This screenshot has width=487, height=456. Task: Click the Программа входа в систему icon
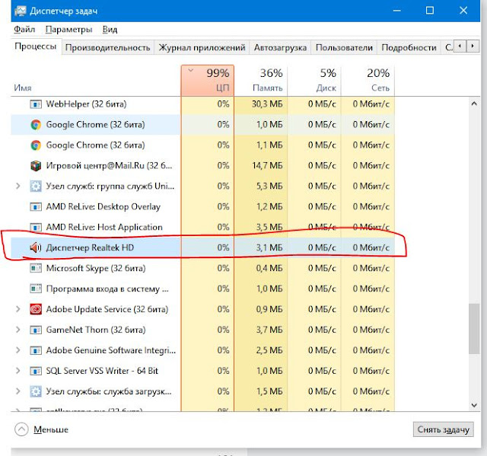(36, 289)
